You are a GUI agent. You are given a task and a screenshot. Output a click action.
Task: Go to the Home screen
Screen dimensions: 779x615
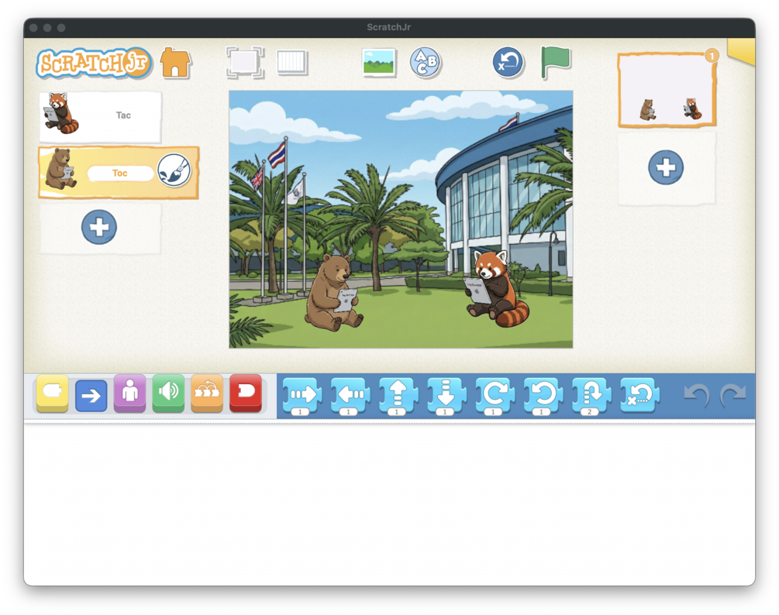click(x=175, y=63)
